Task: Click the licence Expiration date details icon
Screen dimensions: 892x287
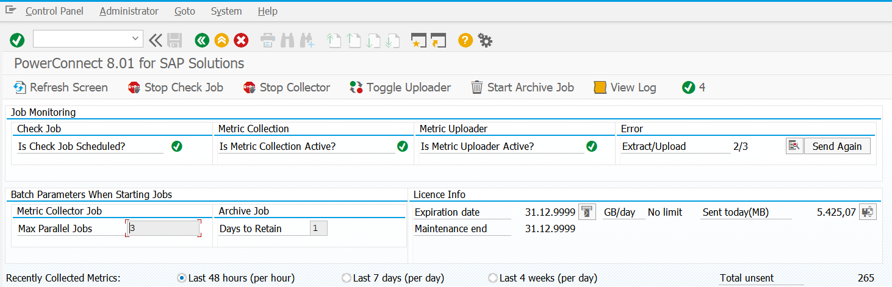Action: pos(586,212)
